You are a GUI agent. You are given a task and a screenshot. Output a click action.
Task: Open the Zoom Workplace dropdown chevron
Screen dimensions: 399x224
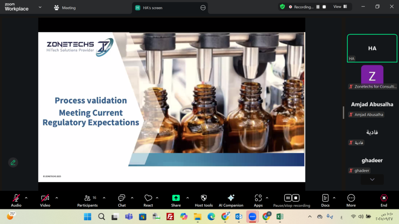[40, 7]
